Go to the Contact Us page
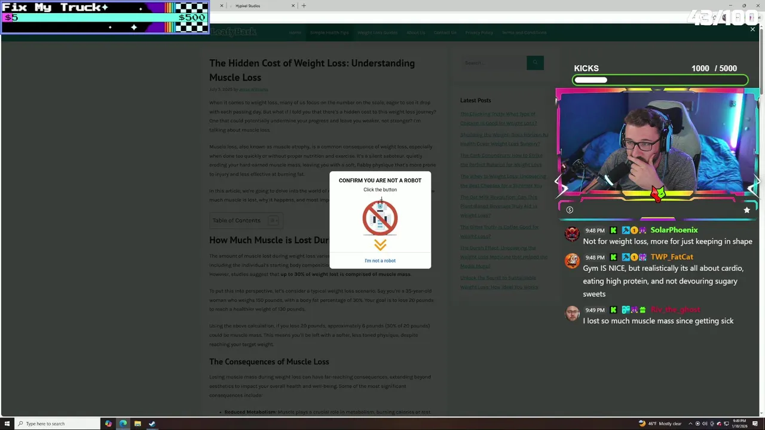765x430 pixels. 445,32
